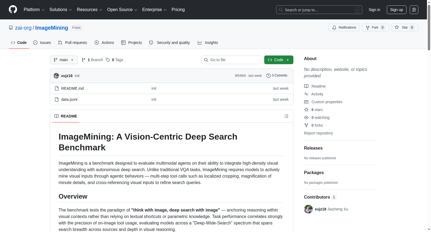431x232 pixels.
Task: Click the tag icon beside Tags
Action: point(108,60)
